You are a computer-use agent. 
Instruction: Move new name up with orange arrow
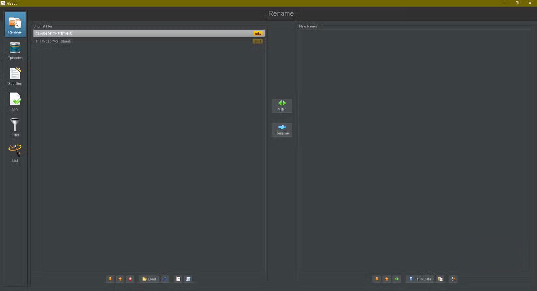pyautogui.click(x=387, y=279)
